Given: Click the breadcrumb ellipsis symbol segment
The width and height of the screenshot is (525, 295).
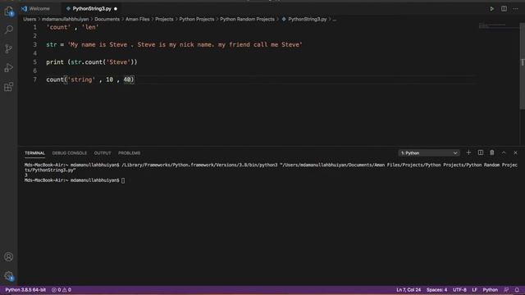Looking at the screenshot, I should pyautogui.click(x=335, y=20).
